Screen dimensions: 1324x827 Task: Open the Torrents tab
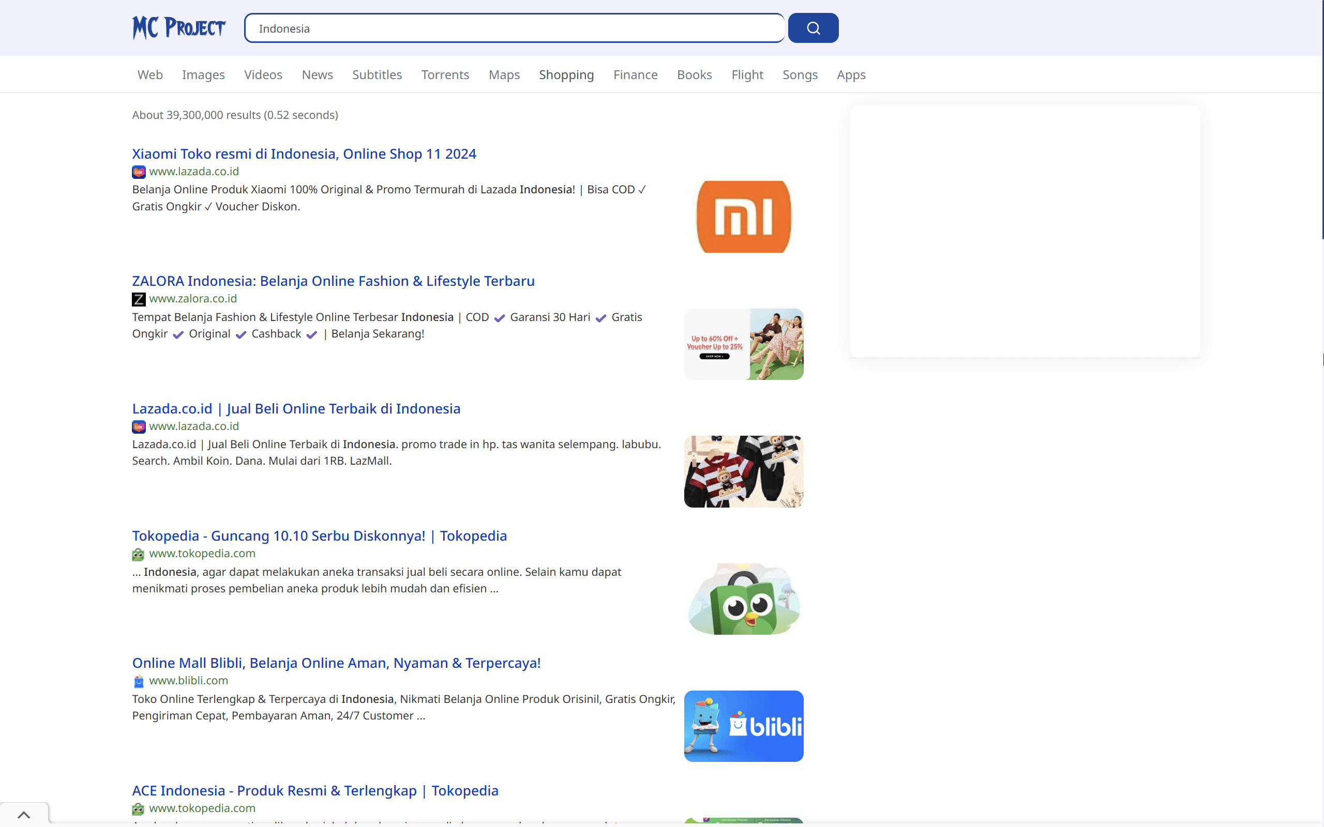445,74
